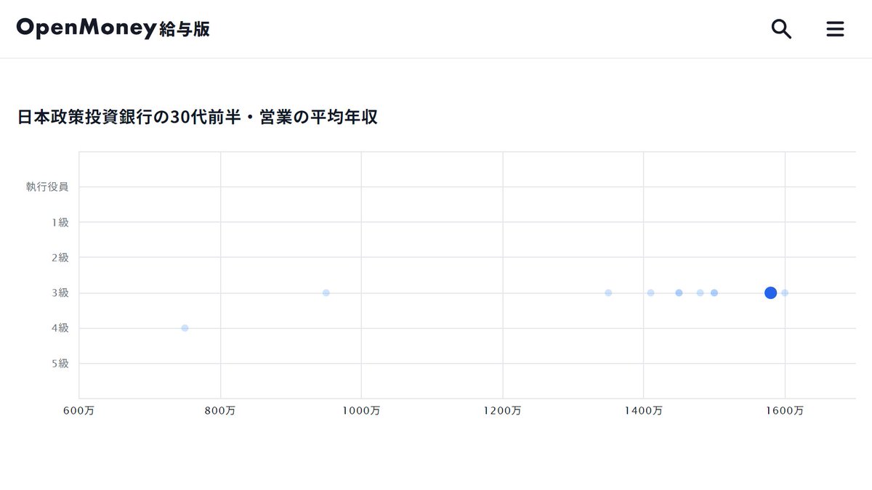Select the 3級 data point near 1410万
Image resolution: width=872 pixels, height=490 pixels.
click(x=650, y=293)
